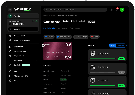This screenshot has width=135, height=95.
Task: Click the CARDS breadcrumb link
Action: pyautogui.click(x=53, y=16)
